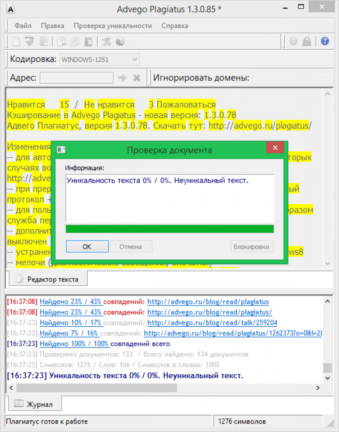Click journal scroll up arrow
The height and width of the screenshot is (432, 339).
[x=327, y=301]
